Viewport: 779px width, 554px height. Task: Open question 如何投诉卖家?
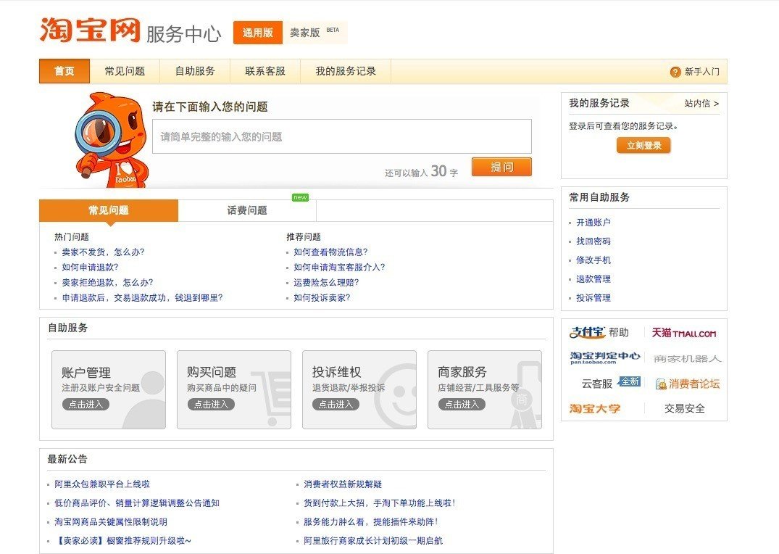(322, 298)
